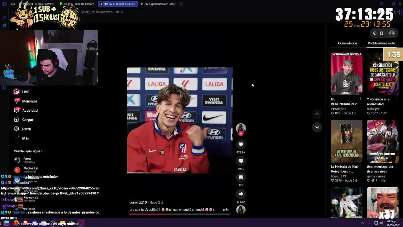Open the tab search magnifier icon
Screen dimensions: 403x227
coord(381,4)
